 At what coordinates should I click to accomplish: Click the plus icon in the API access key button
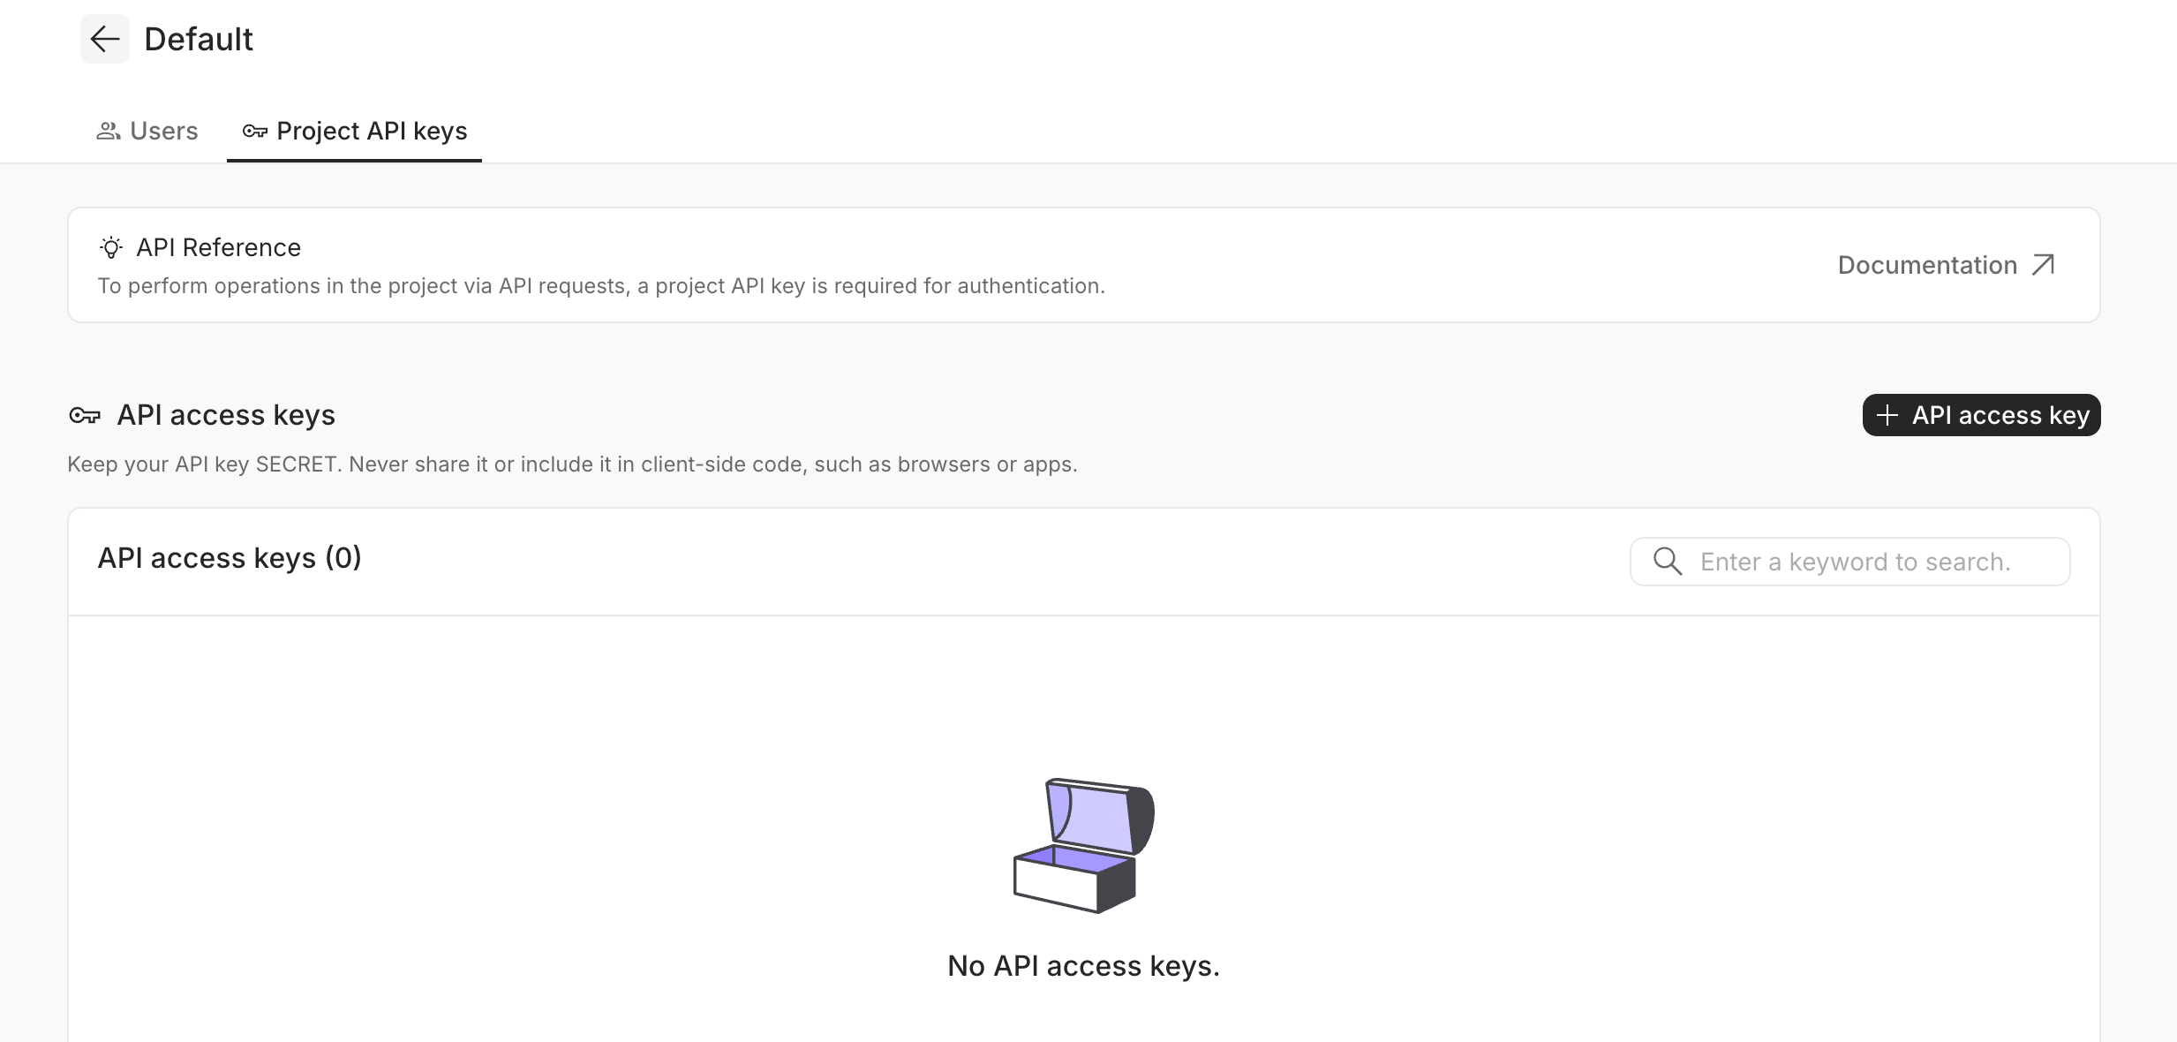pyautogui.click(x=1887, y=415)
